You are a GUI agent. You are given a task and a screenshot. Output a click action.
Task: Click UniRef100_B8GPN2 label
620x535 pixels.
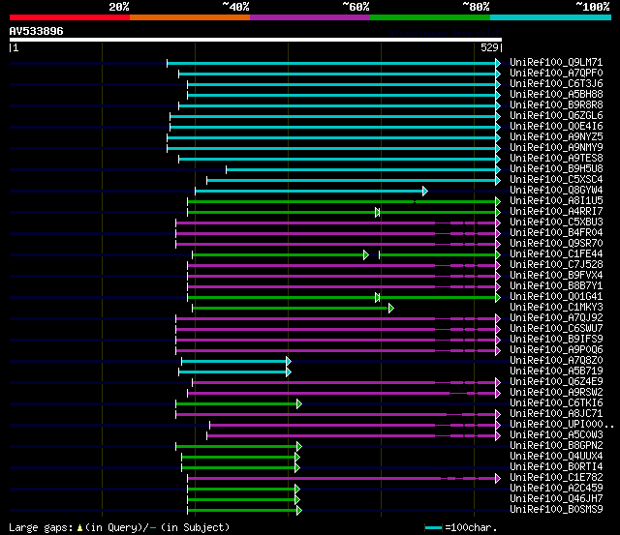point(556,446)
